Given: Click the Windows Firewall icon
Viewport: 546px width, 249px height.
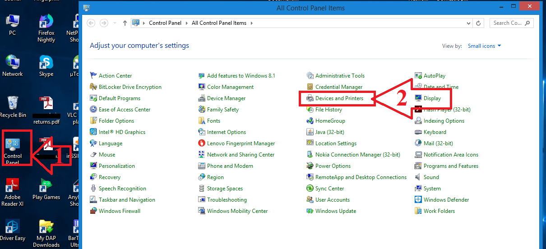Looking at the screenshot, I should coord(93,211).
